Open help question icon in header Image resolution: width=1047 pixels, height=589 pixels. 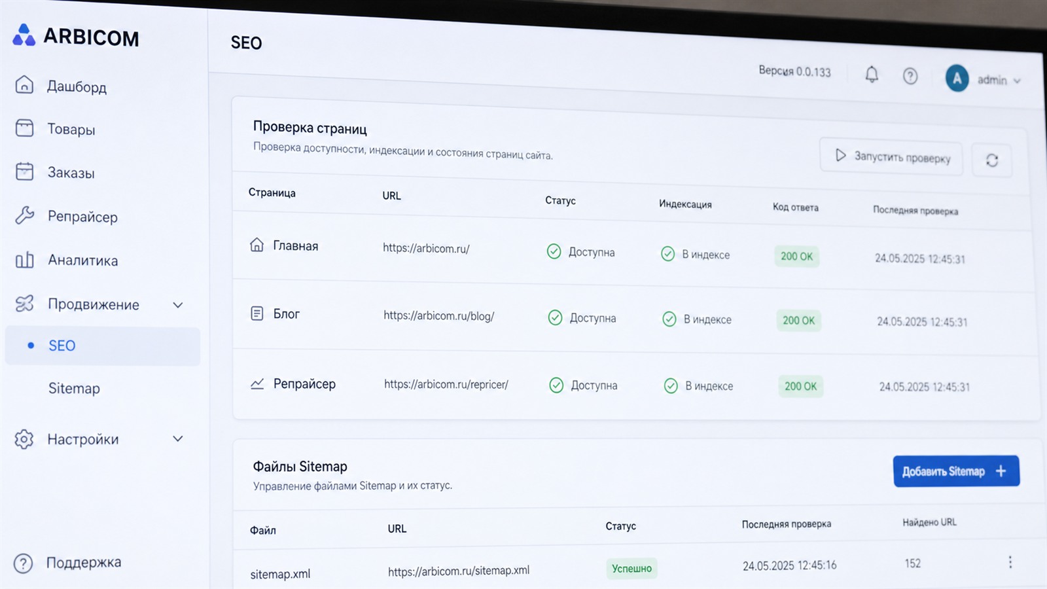tap(910, 77)
